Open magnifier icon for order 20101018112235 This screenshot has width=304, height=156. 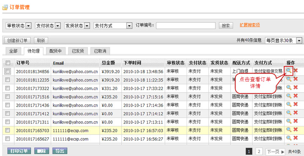[289, 79]
